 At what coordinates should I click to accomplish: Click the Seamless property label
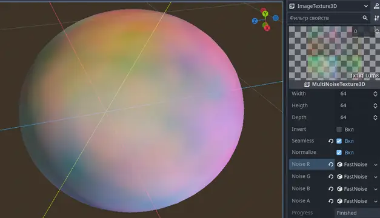[x=302, y=140]
